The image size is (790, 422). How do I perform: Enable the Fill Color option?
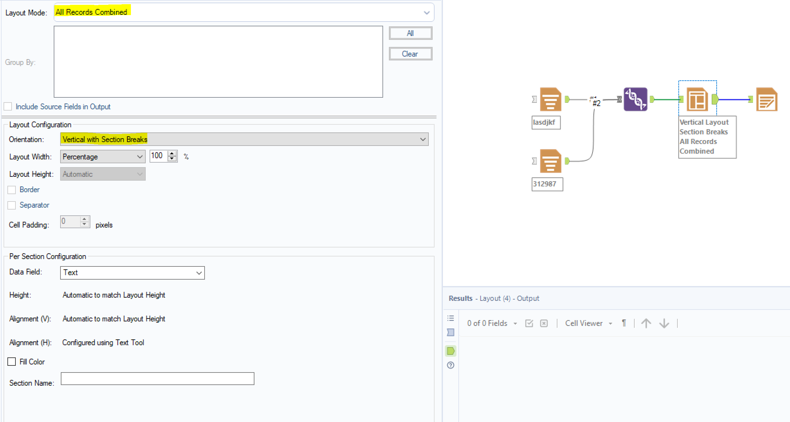12,361
